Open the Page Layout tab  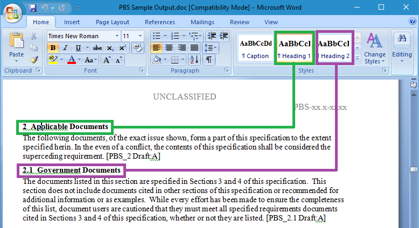click(113, 22)
